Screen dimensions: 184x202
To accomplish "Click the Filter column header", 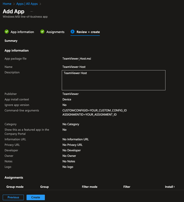I will [x=127, y=187].
